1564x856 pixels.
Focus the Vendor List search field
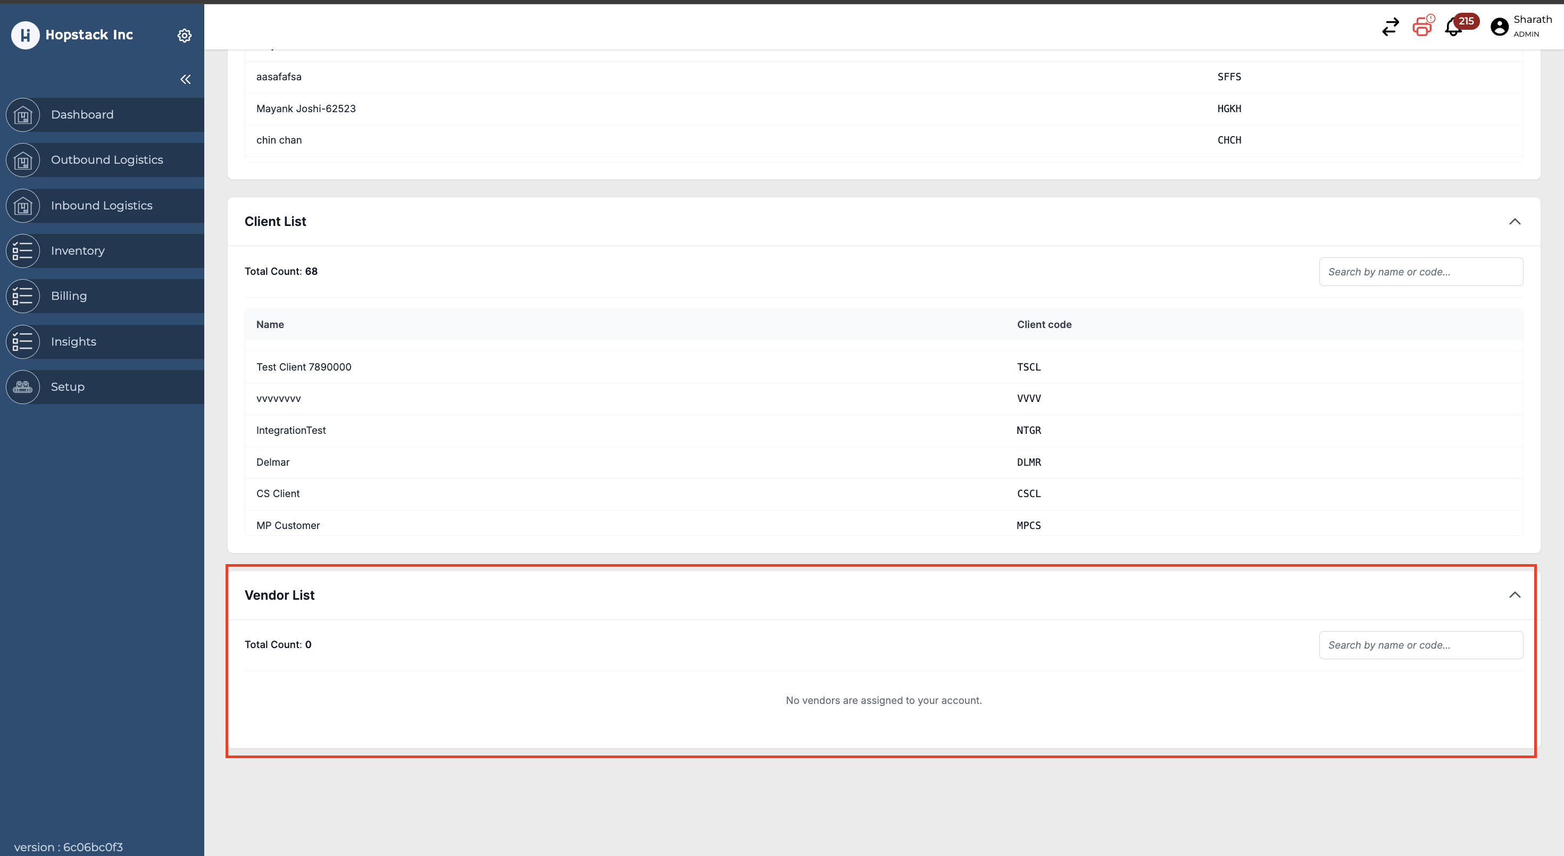pos(1421,645)
